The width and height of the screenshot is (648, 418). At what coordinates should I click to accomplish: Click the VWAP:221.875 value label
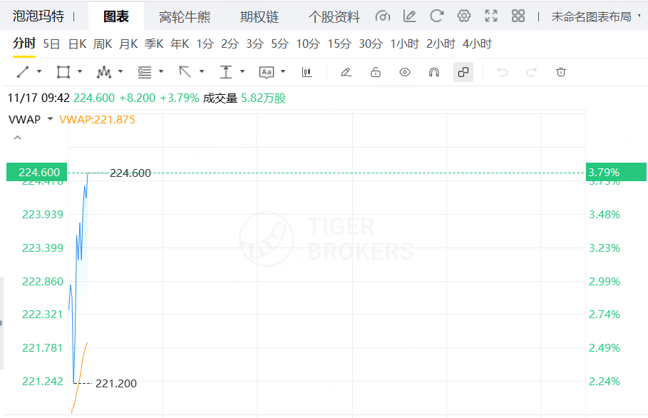(97, 120)
